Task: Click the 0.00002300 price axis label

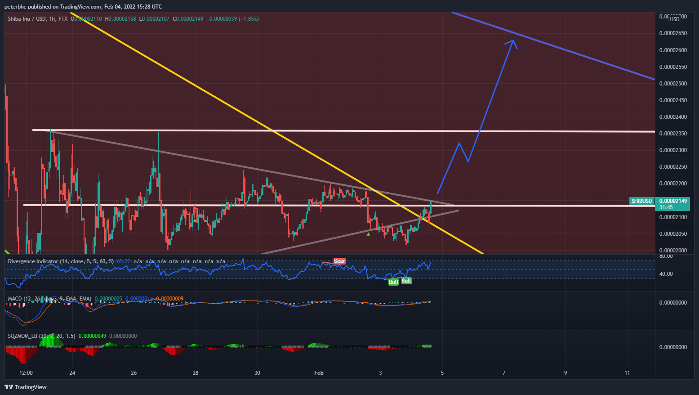Action: (673, 150)
